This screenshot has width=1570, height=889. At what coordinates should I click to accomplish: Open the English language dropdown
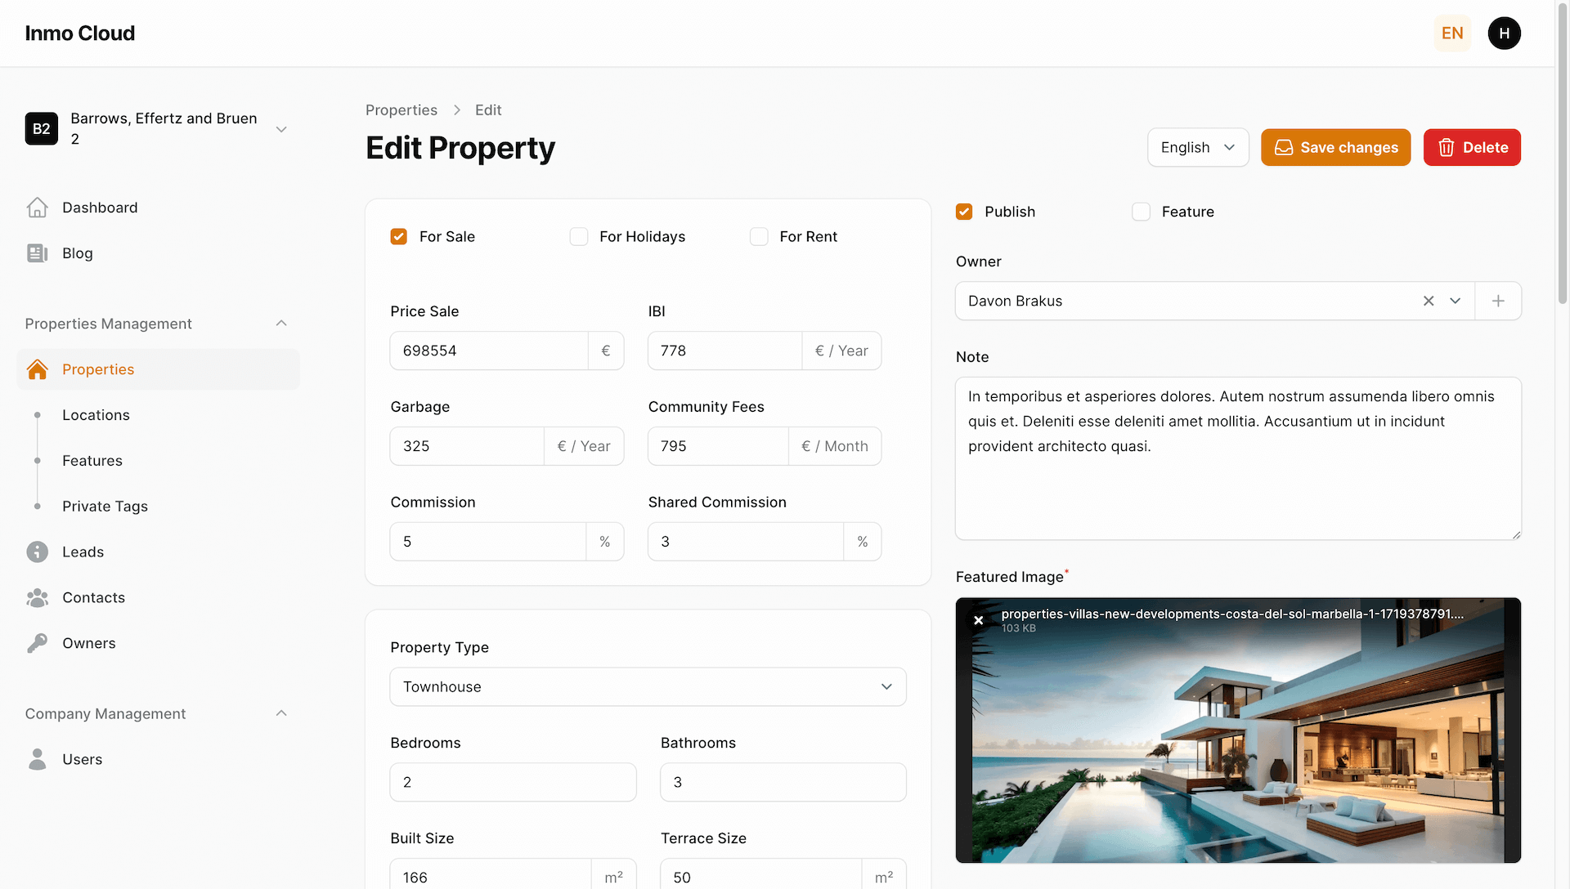(x=1197, y=147)
